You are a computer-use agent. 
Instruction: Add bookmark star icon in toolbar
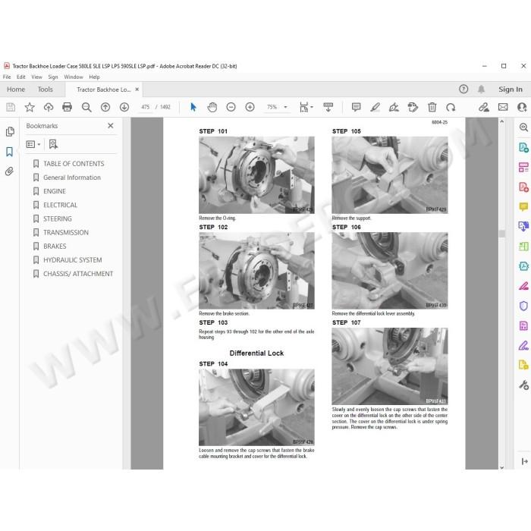(30, 108)
